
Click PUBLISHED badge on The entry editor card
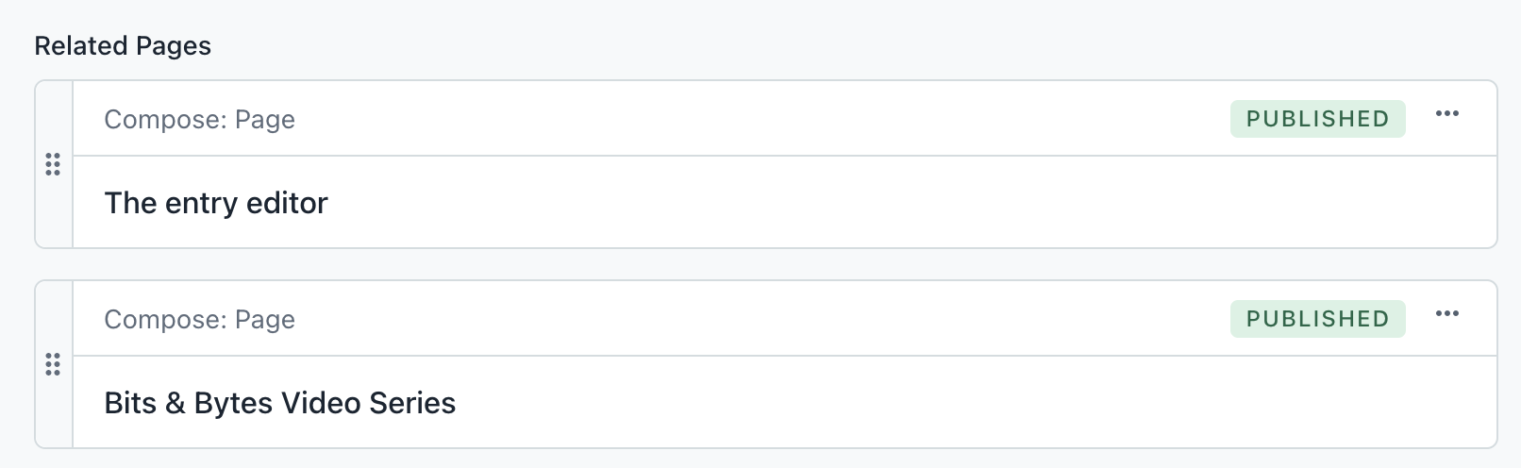click(1317, 119)
